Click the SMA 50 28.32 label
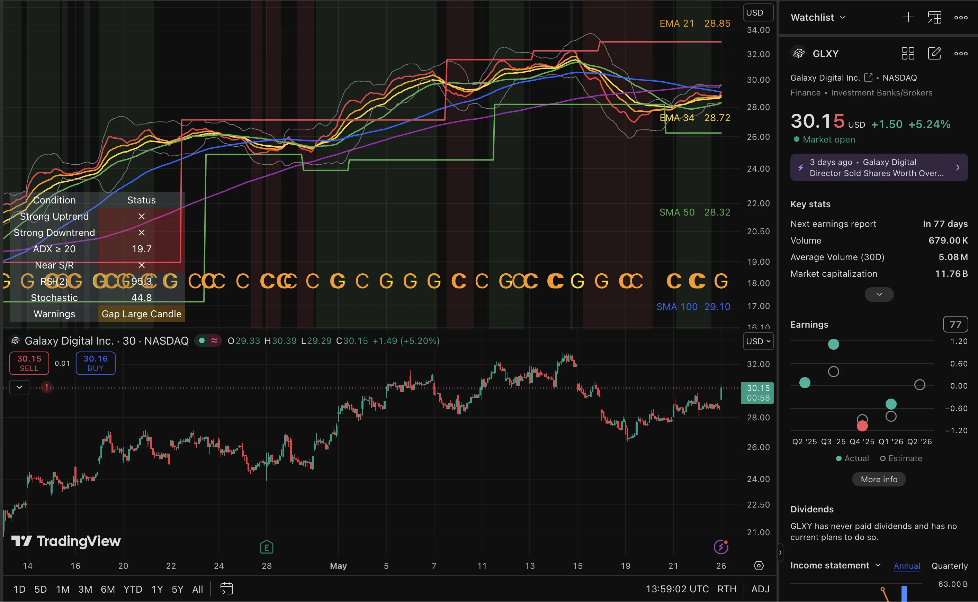 click(x=694, y=212)
